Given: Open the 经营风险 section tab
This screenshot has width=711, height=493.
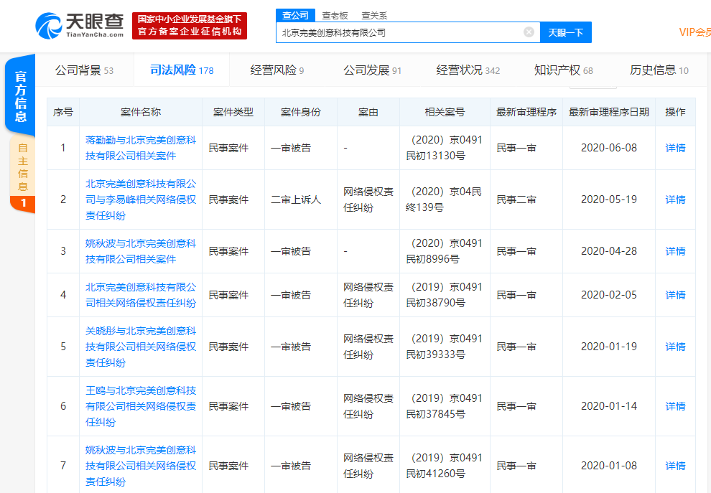Looking at the screenshot, I should [276, 70].
